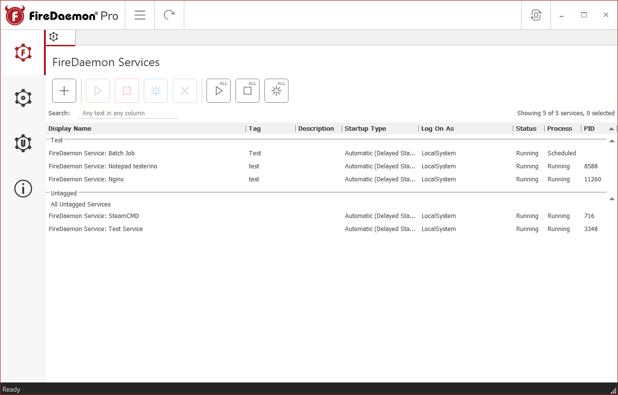The image size is (618, 395).
Task: Click PID 716 cell
Action: pyautogui.click(x=589, y=216)
